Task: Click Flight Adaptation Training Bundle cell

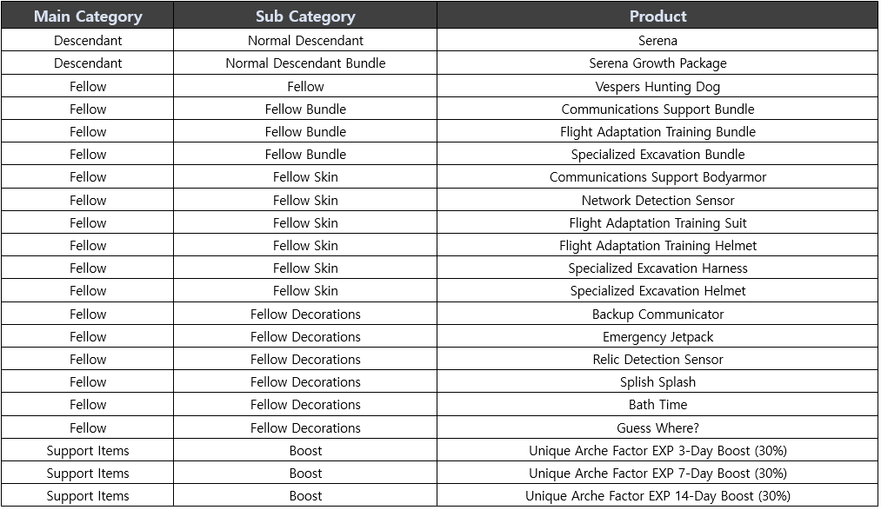Action: 657,132
